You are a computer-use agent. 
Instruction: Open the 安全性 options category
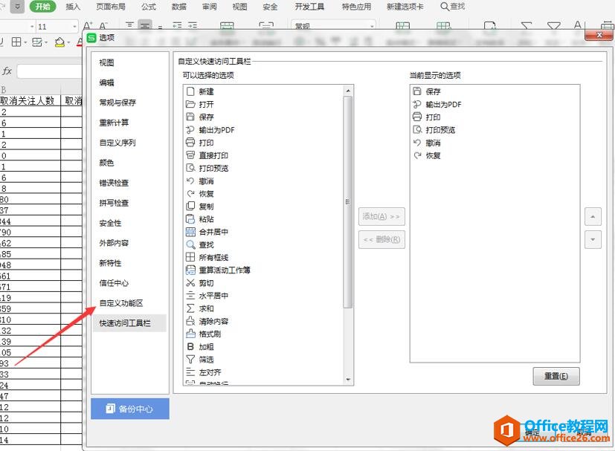(x=110, y=223)
